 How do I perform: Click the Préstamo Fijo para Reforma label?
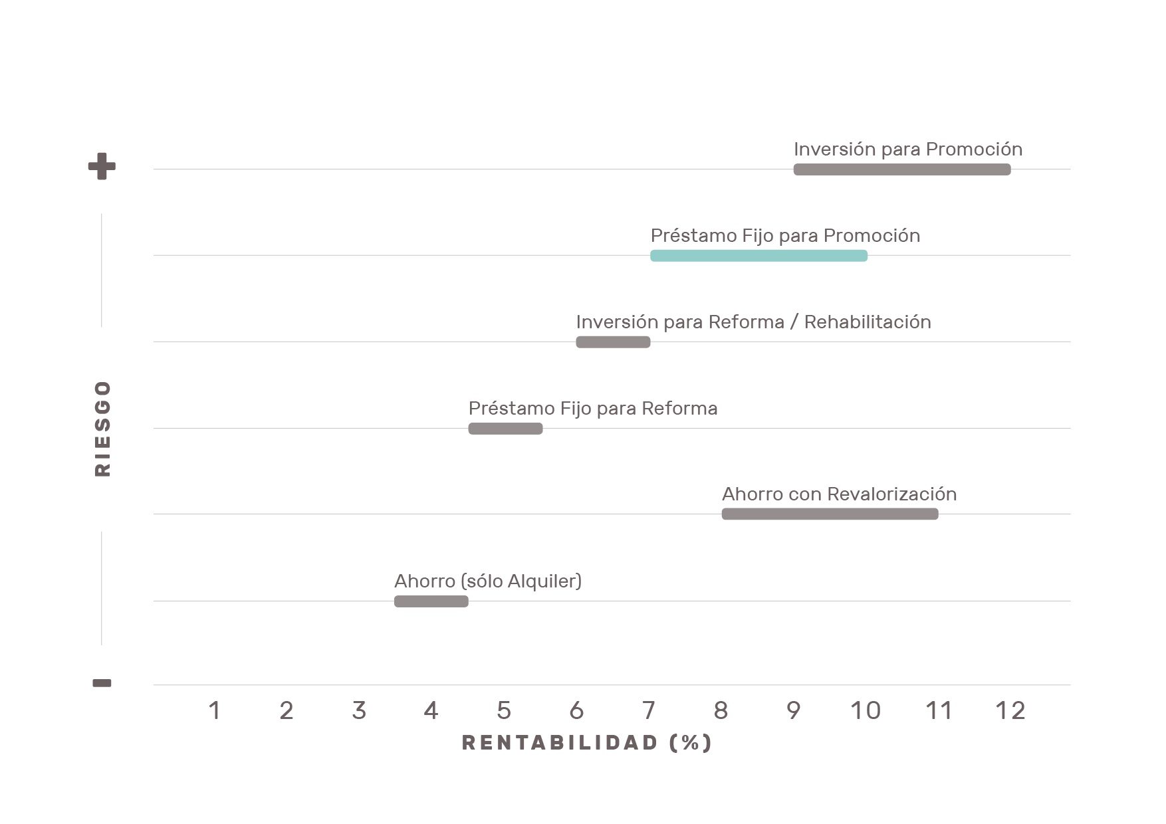pos(593,408)
